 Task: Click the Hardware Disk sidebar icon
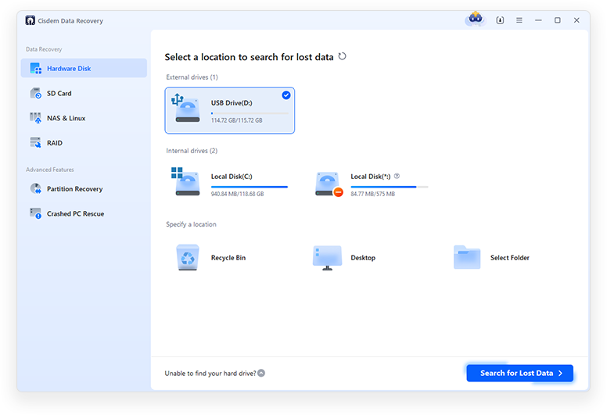click(x=36, y=69)
